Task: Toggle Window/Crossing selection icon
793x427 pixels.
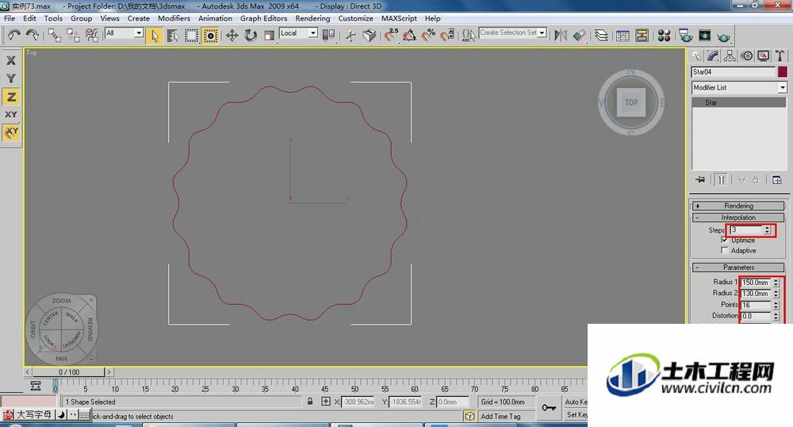Action: pyautogui.click(x=210, y=36)
